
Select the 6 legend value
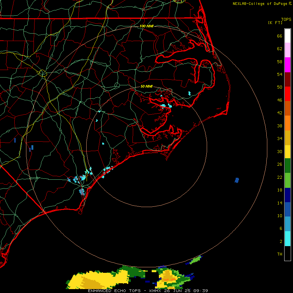[x=281, y=228]
